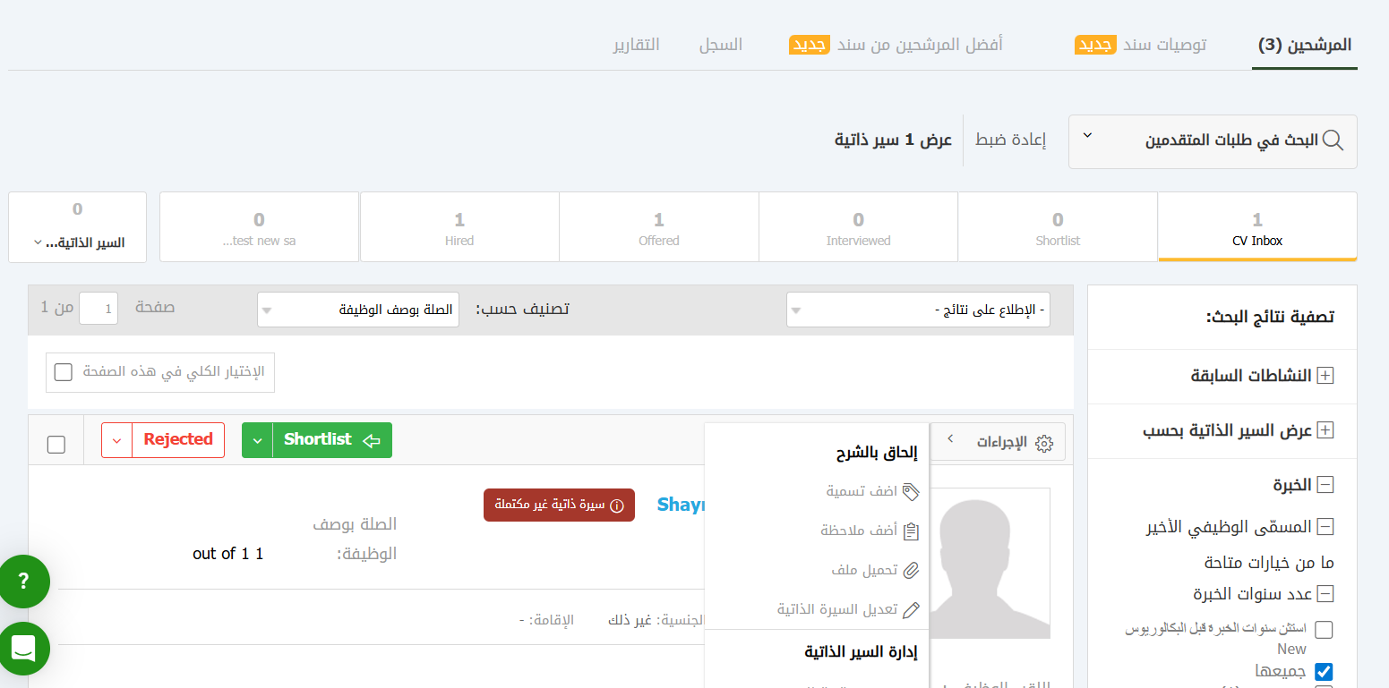Open the chat support widget
The height and width of the screenshot is (688, 1389).
[x=24, y=648]
